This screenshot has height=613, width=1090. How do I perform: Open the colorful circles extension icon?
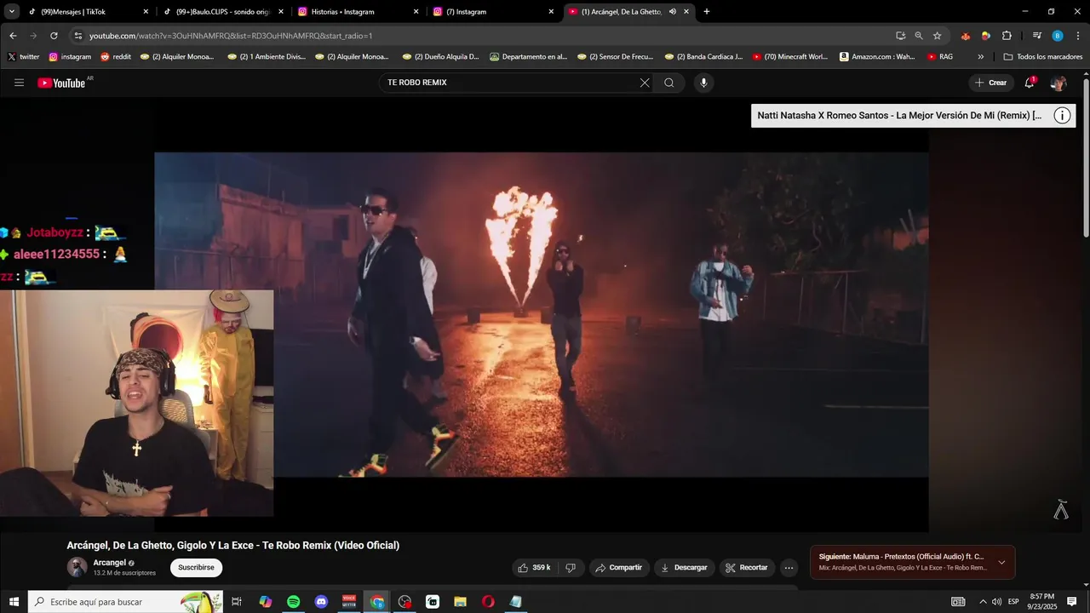click(x=986, y=36)
